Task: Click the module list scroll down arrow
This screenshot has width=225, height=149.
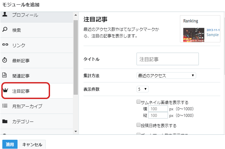Action: pos(76,131)
